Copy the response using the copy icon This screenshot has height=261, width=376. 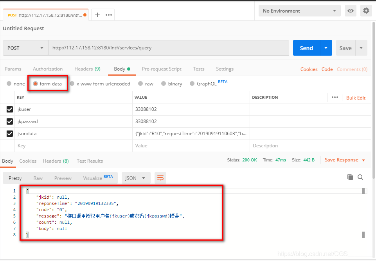[x=350, y=177]
